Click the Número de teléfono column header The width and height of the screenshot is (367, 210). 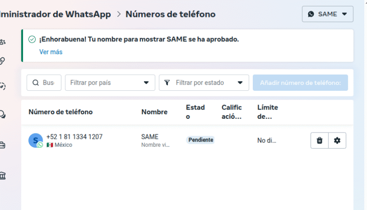[61, 112]
